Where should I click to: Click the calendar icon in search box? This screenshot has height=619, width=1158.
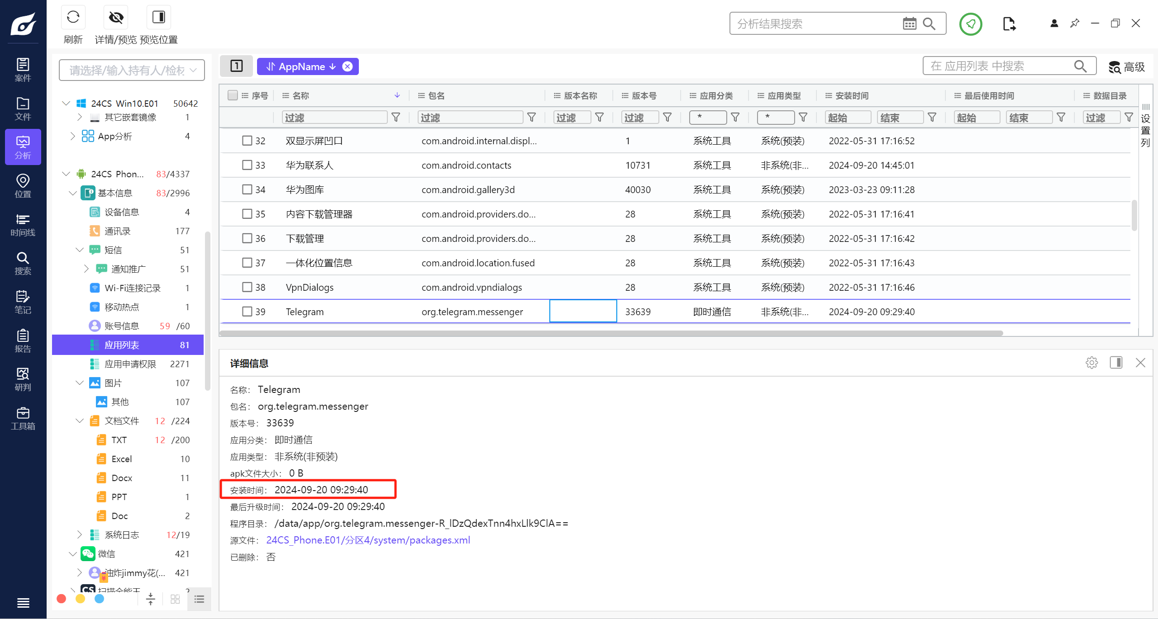(x=909, y=24)
